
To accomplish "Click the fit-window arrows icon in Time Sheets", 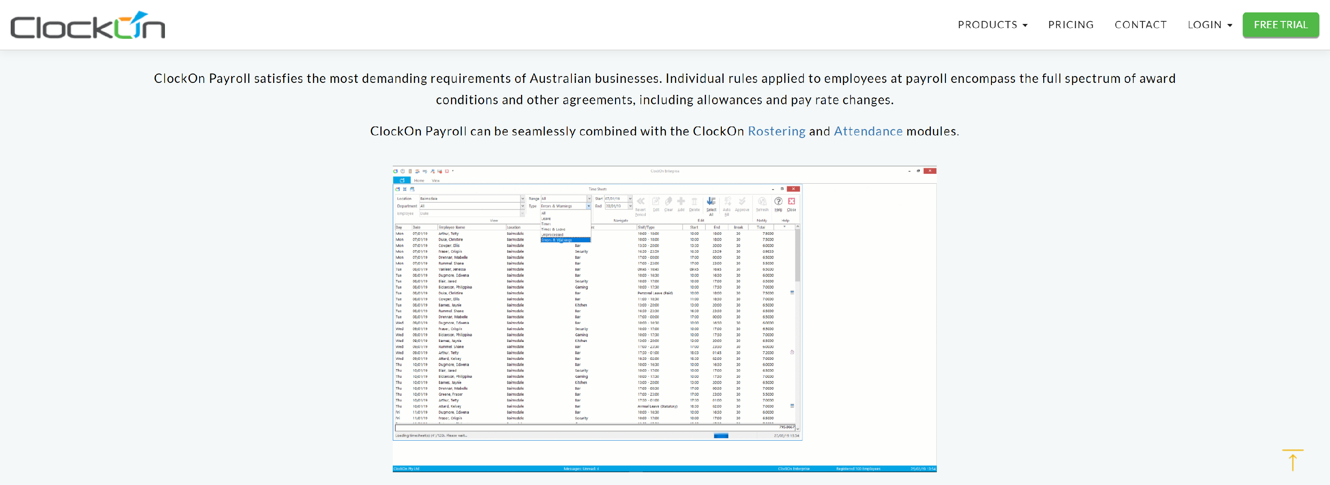I will pyautogui.click(x=405, y=189).
